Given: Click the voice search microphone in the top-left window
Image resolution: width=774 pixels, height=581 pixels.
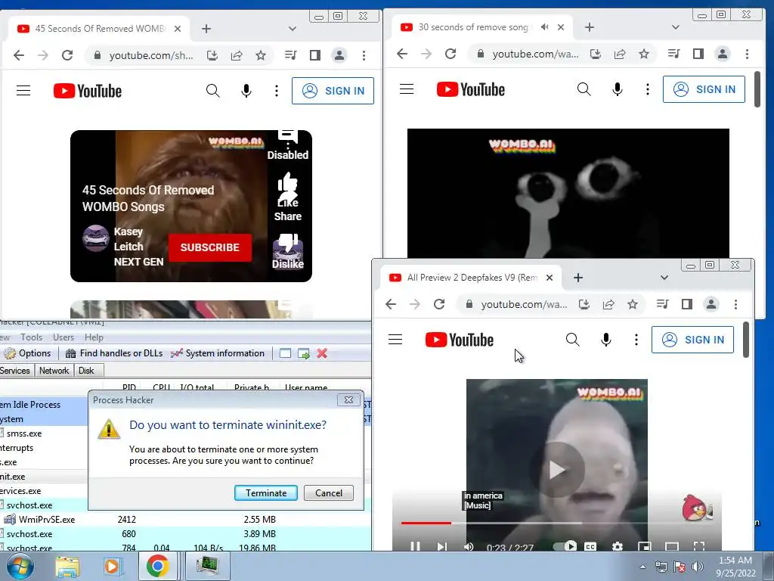Looking at the screenshot, I should coord(246,91).
